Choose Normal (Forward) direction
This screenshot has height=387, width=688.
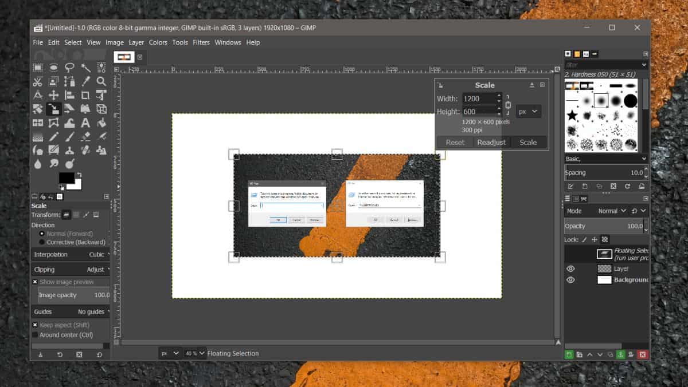[x=42, y=234]
